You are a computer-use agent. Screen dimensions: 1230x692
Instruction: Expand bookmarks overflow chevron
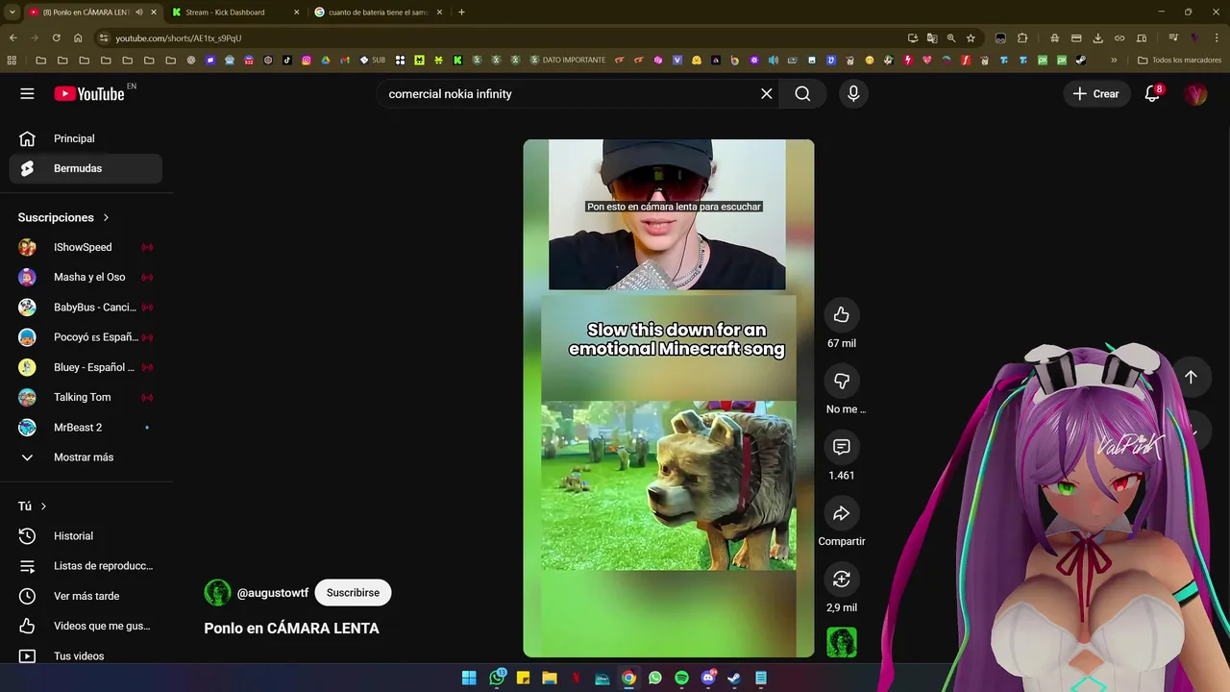[1114, 60]
